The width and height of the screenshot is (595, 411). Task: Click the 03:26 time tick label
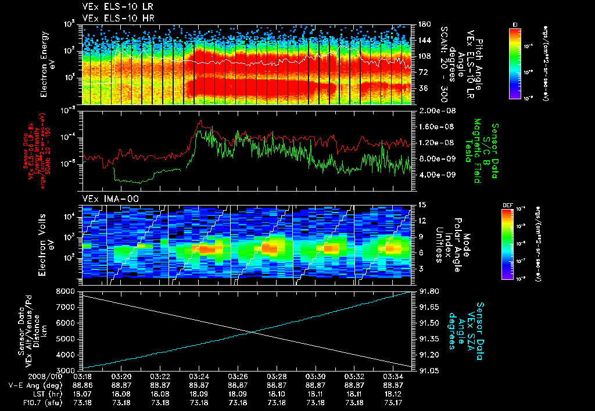(238, 377)
